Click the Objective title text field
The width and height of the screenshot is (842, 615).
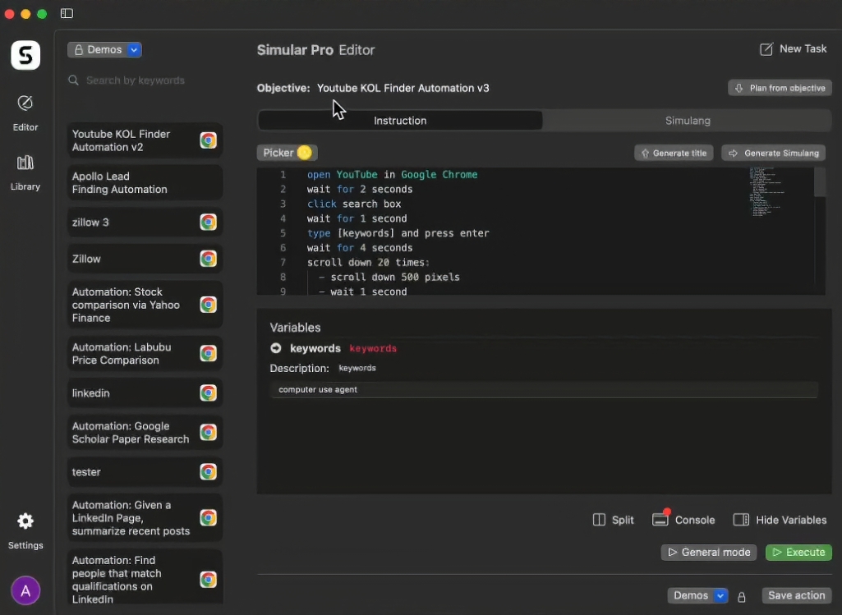click(x=403, y=88)
